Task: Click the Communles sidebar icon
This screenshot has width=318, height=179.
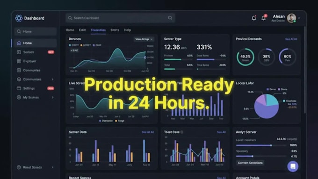Action: tap(19, 70)
